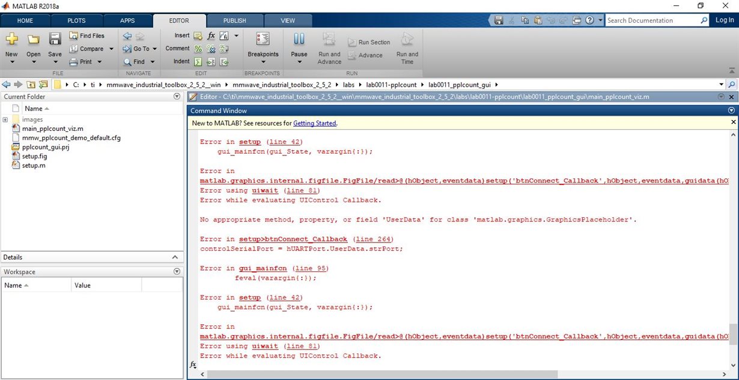Select pplcount_gui.prj file
The height and width of the screenshot is (380, 739).
pos(45,147)
